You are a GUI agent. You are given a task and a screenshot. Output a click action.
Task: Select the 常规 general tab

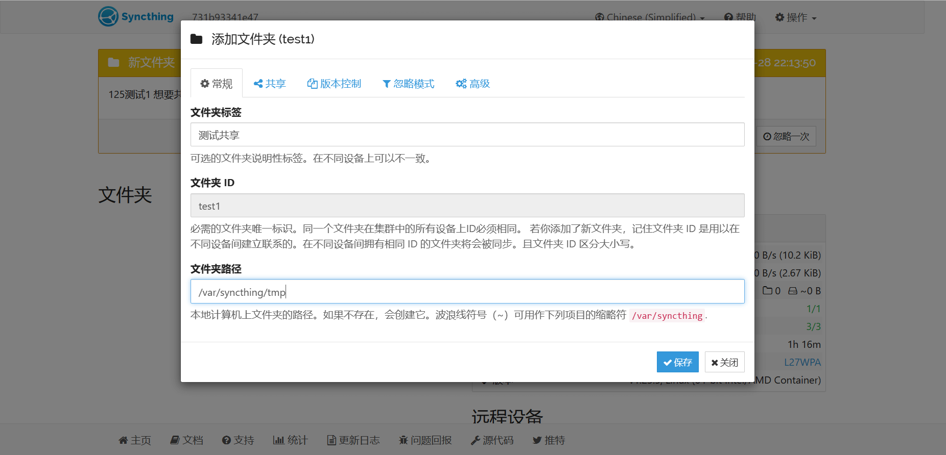(x=217, y=84)
